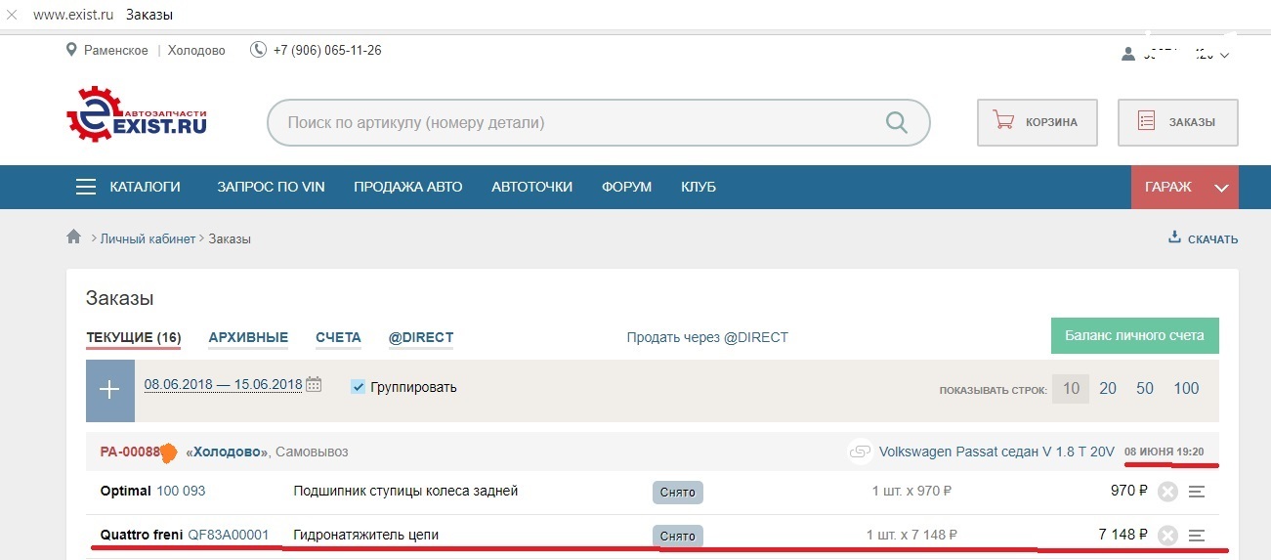Click the «Холодово» pickup point link
The width and height of the screenshot is (1271, 560).
pos(228,452)
